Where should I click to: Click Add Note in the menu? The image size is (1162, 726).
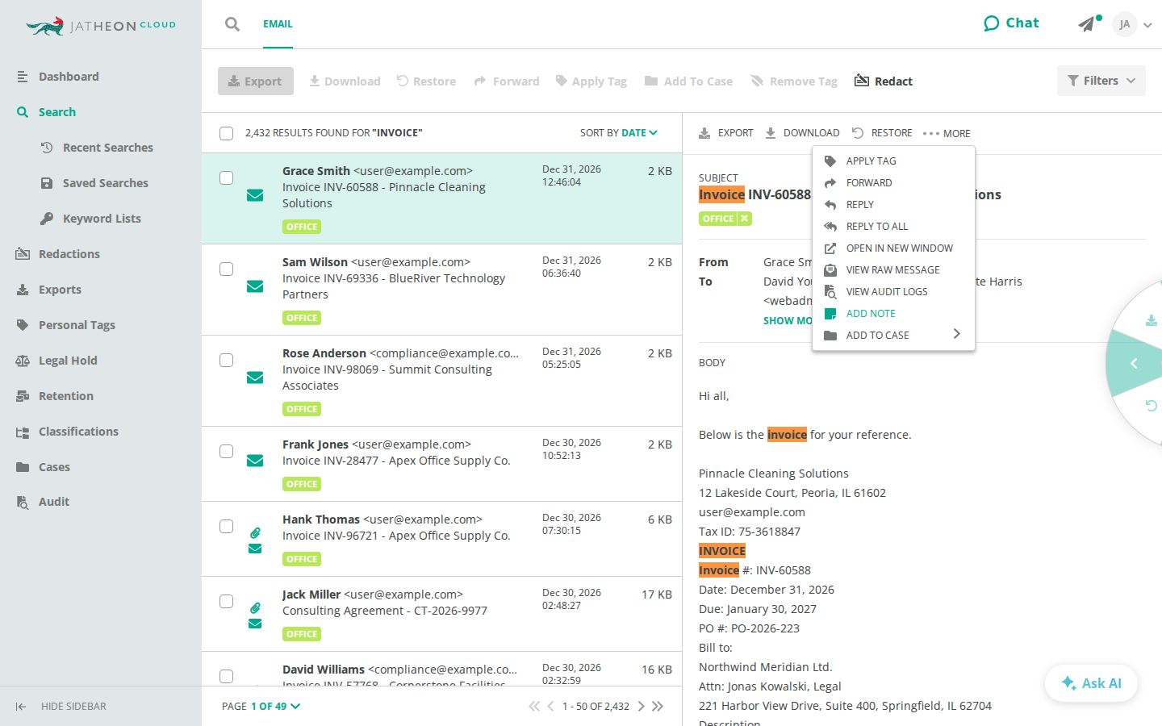click(x=893, y=314)
